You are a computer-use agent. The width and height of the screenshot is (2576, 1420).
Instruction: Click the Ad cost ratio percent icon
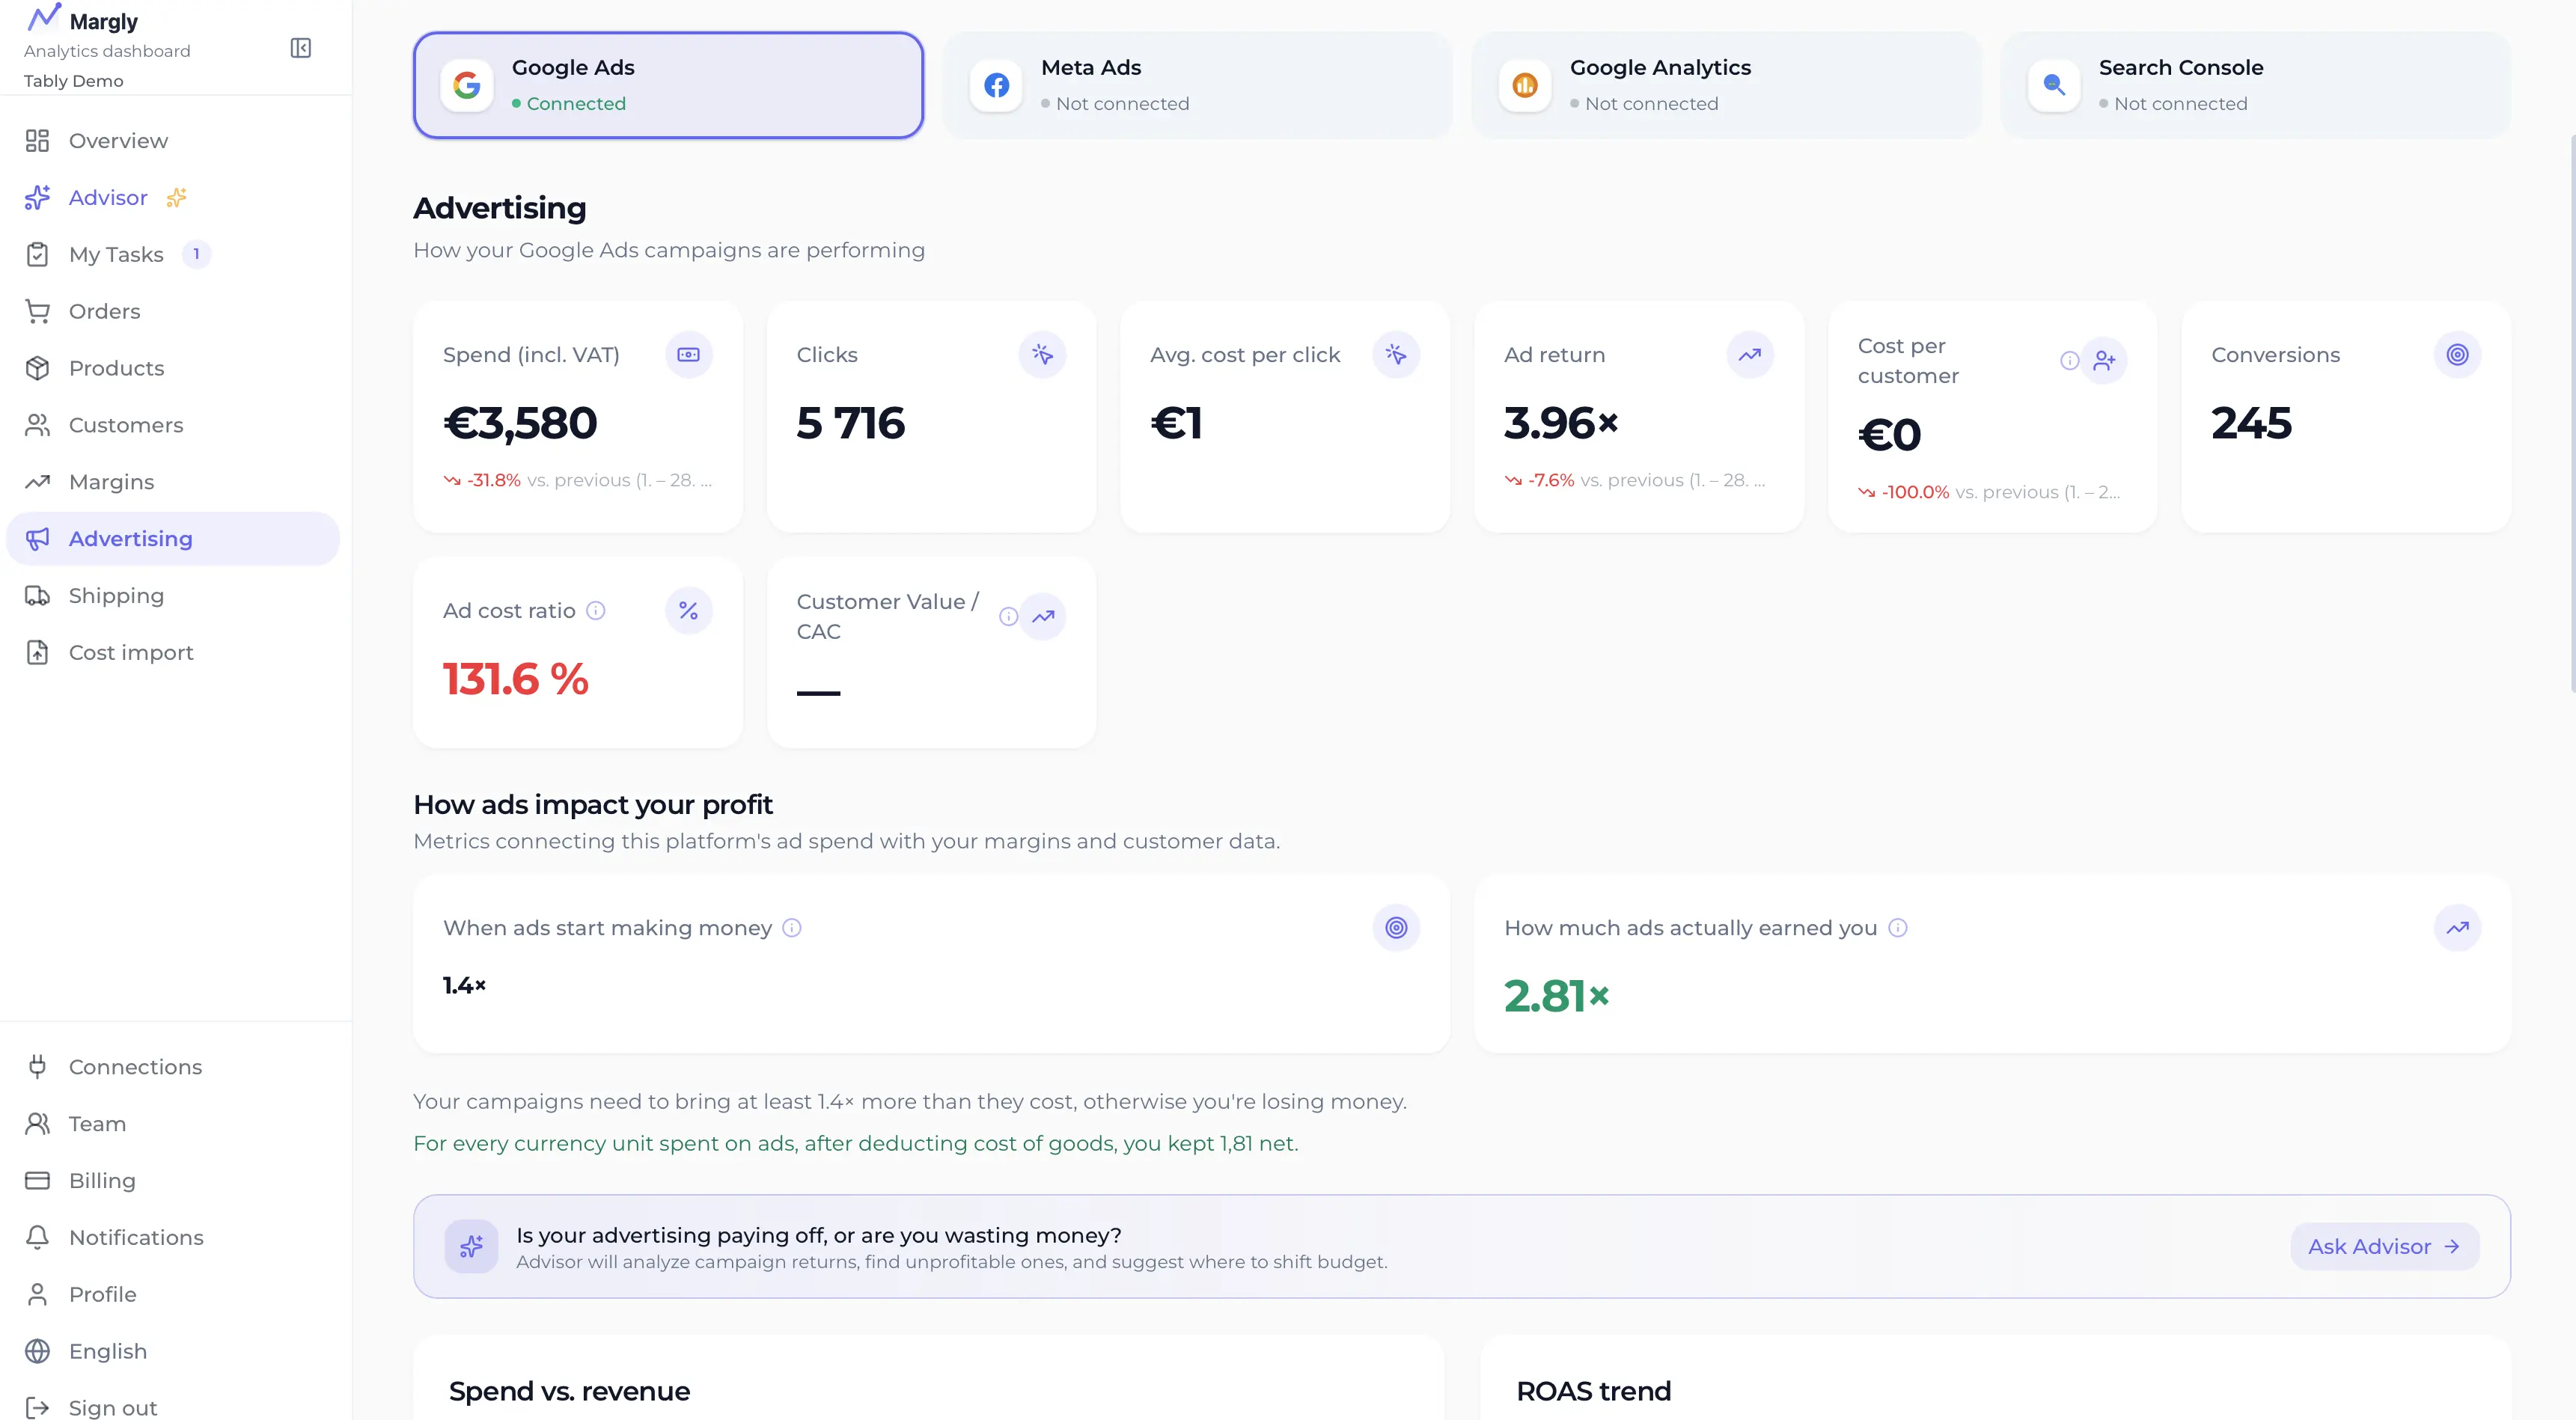(x=689, y=611)
